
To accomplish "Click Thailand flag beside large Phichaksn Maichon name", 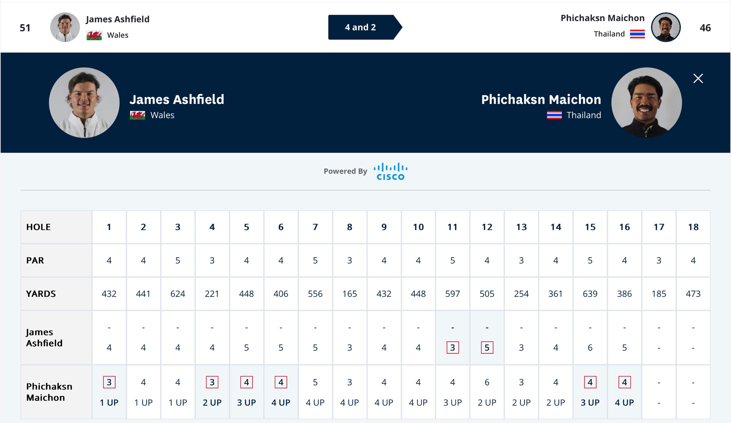I will click(554, 115).
